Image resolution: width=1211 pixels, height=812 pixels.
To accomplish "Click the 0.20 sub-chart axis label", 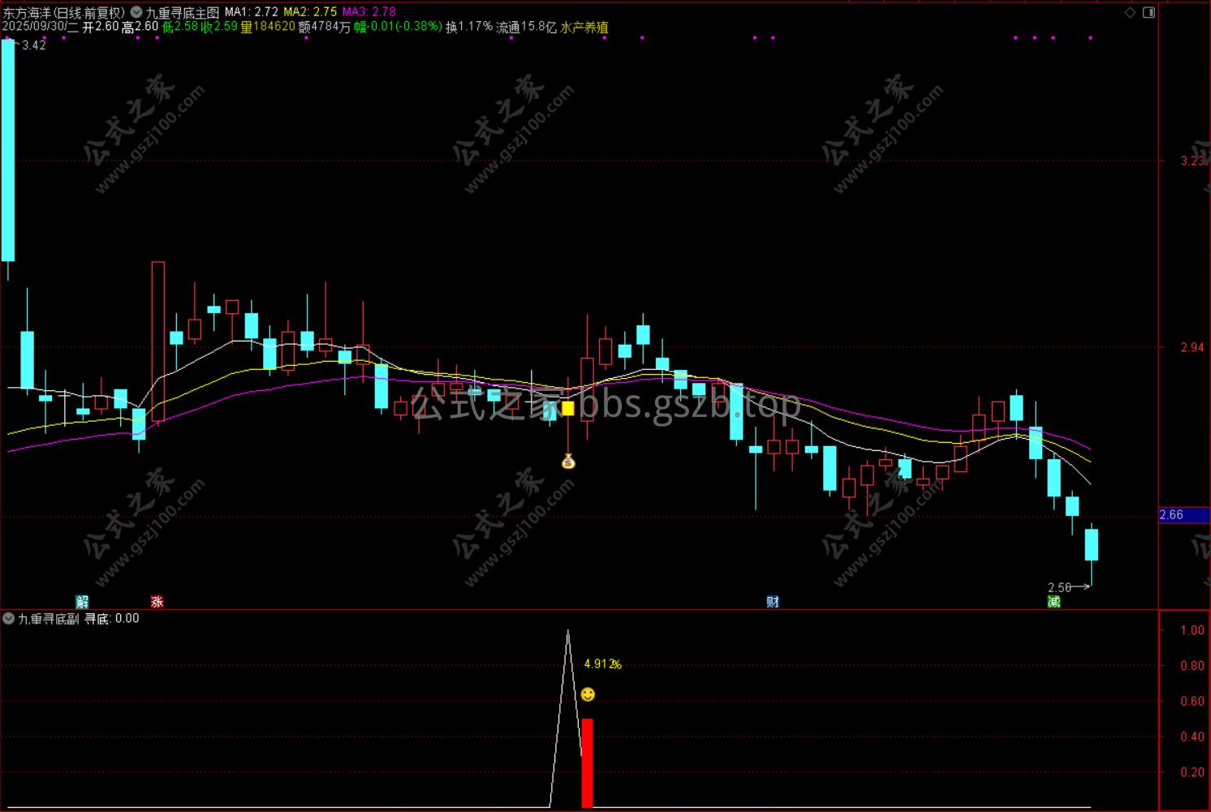I will click(1192, 772).
